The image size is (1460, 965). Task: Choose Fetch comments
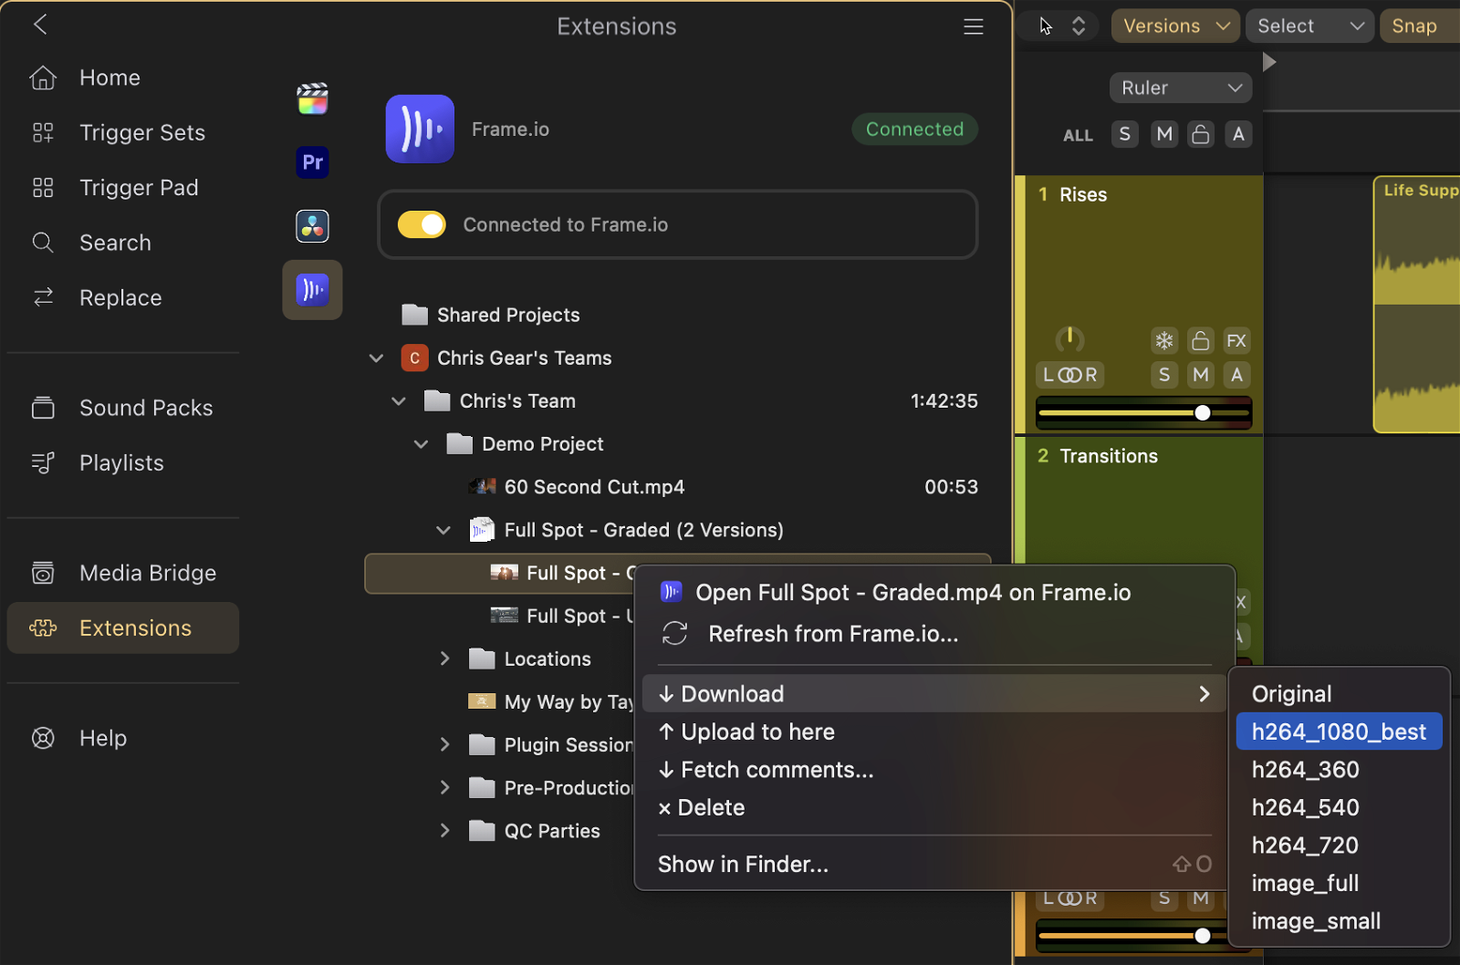[934, 770]
